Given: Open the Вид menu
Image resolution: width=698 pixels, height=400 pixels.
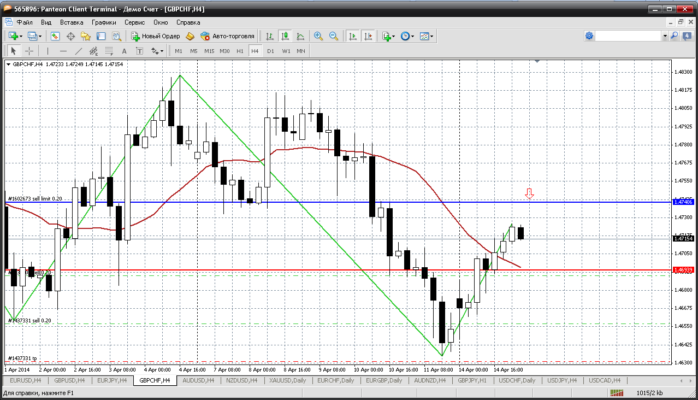Looking at the screenshot, I should tap(46, 22).
